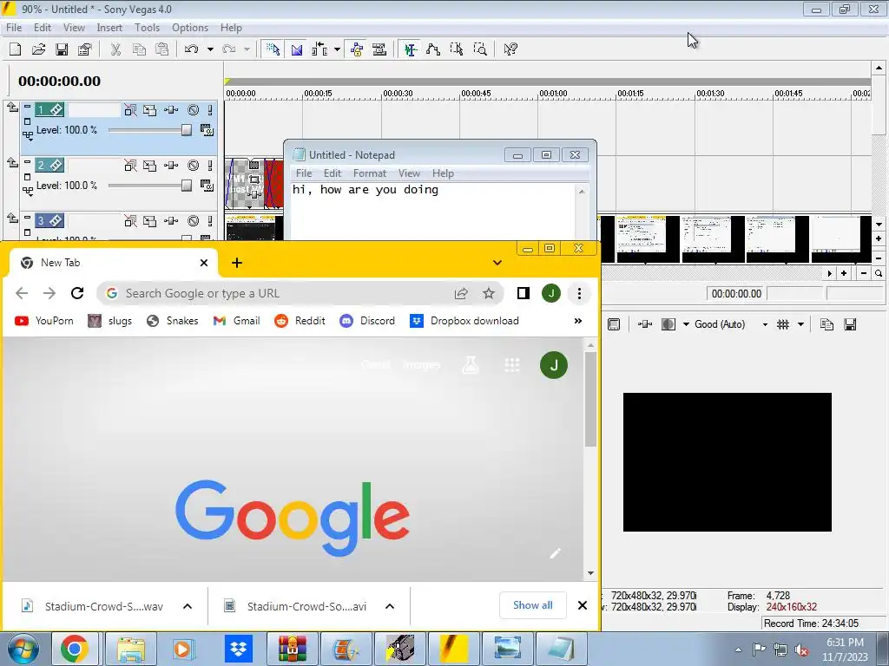Open a project with the folder icon
Viewport: 889px width, 666px height.
pos(38,49)
